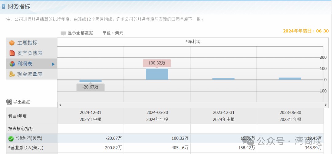332x154 pixels.
Task: Click the speech bubble icon beside 显示全部数据
Action: tap(63, 33)
